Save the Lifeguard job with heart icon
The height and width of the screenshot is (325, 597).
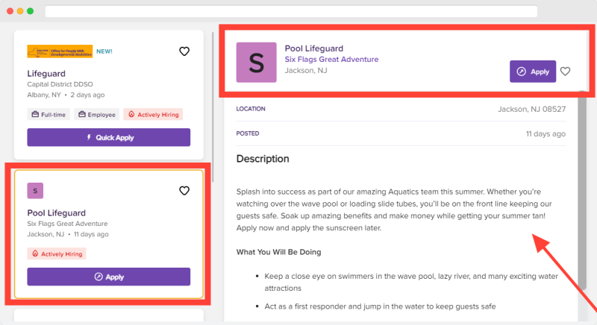[x=184, y=51]
